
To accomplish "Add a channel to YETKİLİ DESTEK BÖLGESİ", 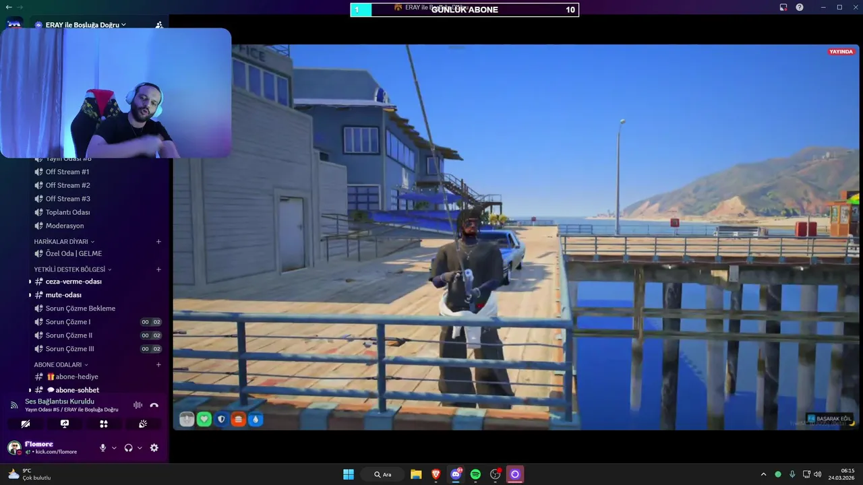I will pos(159,269).
